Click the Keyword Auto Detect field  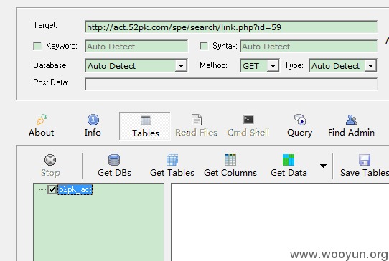click(136, 47)
